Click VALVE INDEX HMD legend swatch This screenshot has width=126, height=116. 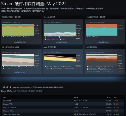click(87, 71)
